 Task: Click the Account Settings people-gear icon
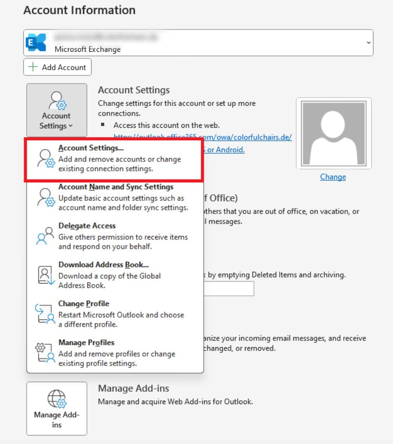point(56,101)
